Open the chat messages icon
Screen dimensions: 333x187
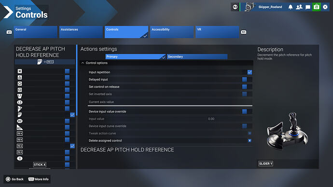(x=308, y=7)
